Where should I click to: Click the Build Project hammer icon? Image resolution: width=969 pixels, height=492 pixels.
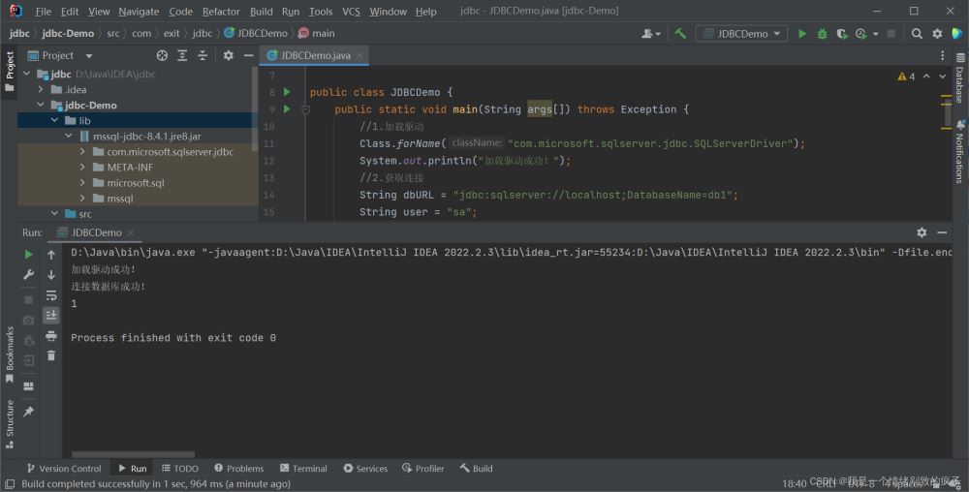coord(680,33)
